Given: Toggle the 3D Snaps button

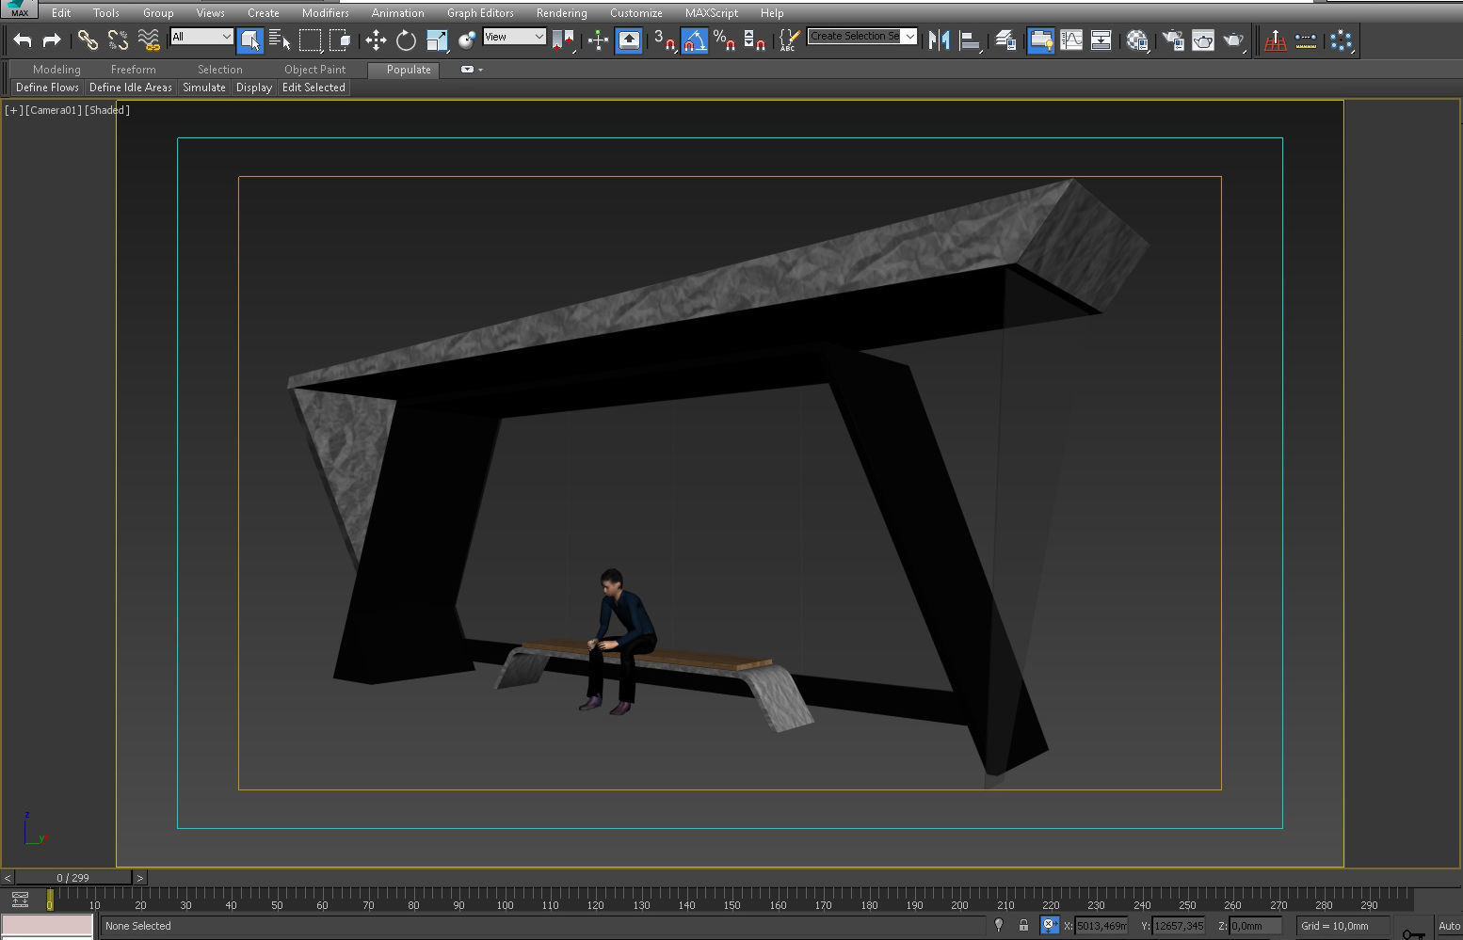Looking at the screenshot, I should point(665,40).
